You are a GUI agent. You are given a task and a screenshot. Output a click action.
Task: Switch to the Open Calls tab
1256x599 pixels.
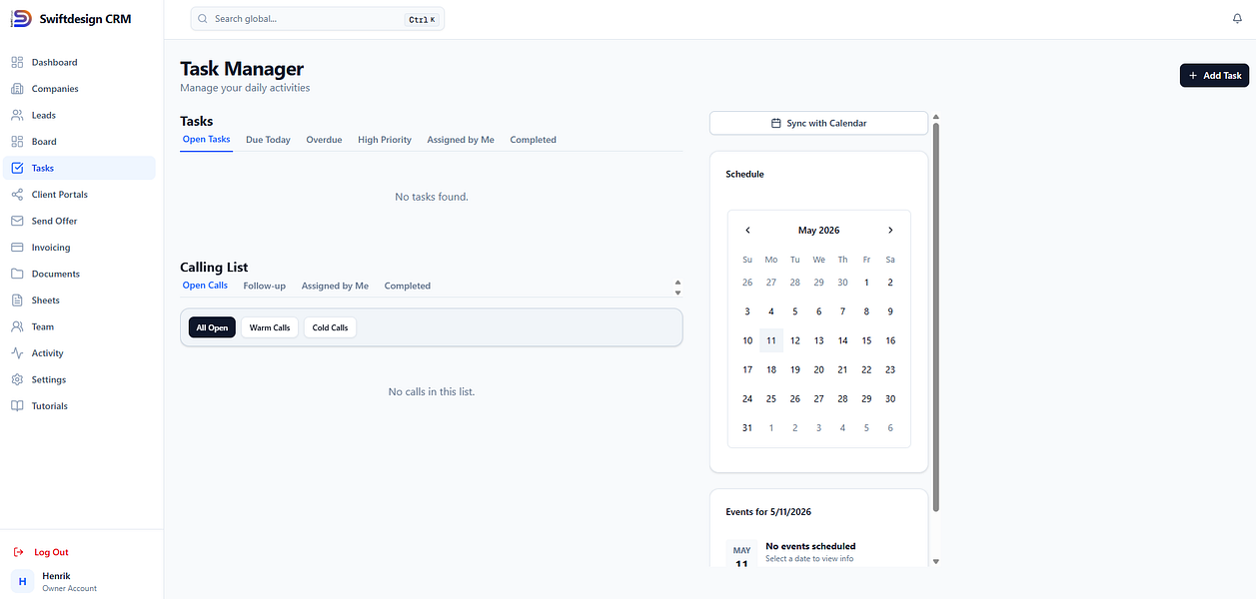click(205, 286)
